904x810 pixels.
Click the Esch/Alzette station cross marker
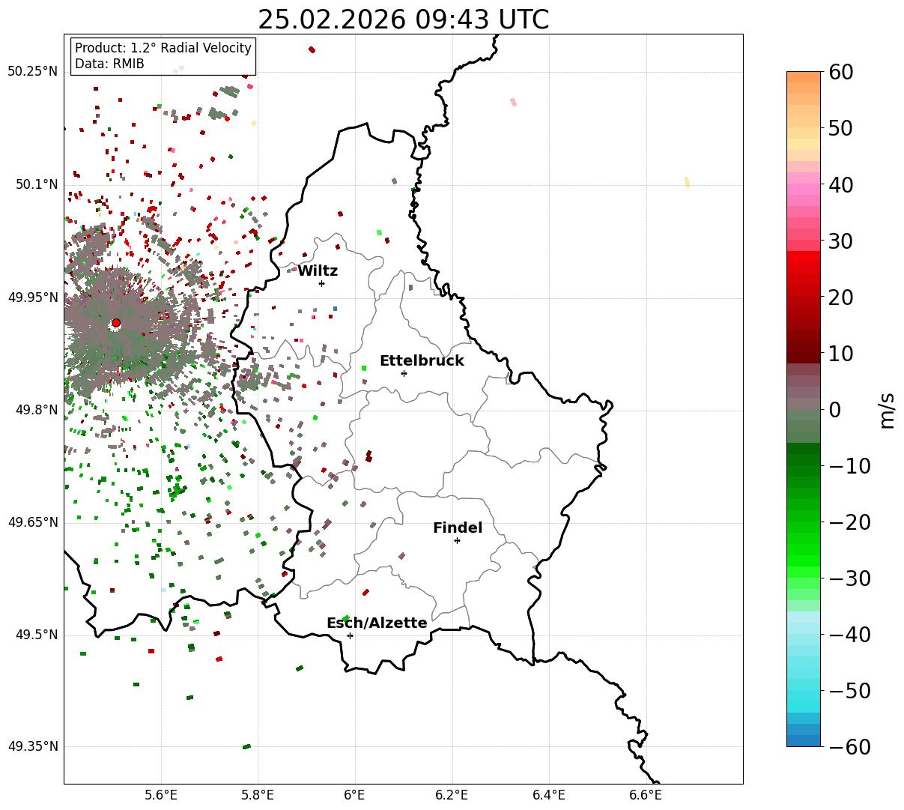tap(350, 635)
